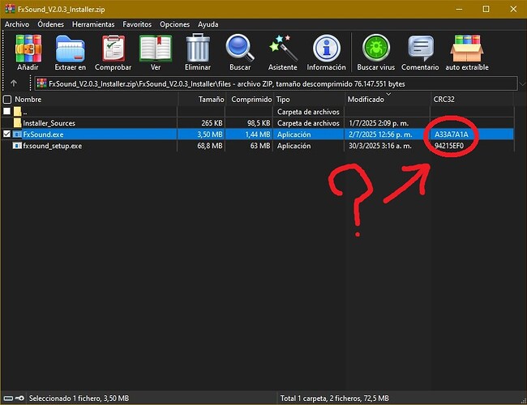This screenshot has height=405, width=527.
Task: Open the Archivo menu
Action: (17, 24)
